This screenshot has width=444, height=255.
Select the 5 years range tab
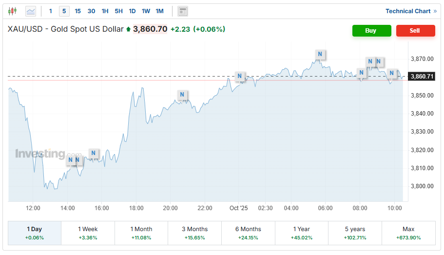click(354, 233)
